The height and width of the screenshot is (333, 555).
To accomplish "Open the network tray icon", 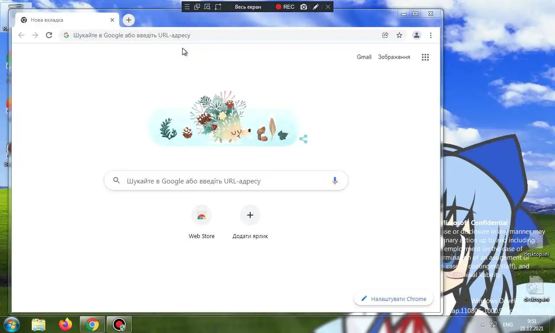I will [493, 324].
